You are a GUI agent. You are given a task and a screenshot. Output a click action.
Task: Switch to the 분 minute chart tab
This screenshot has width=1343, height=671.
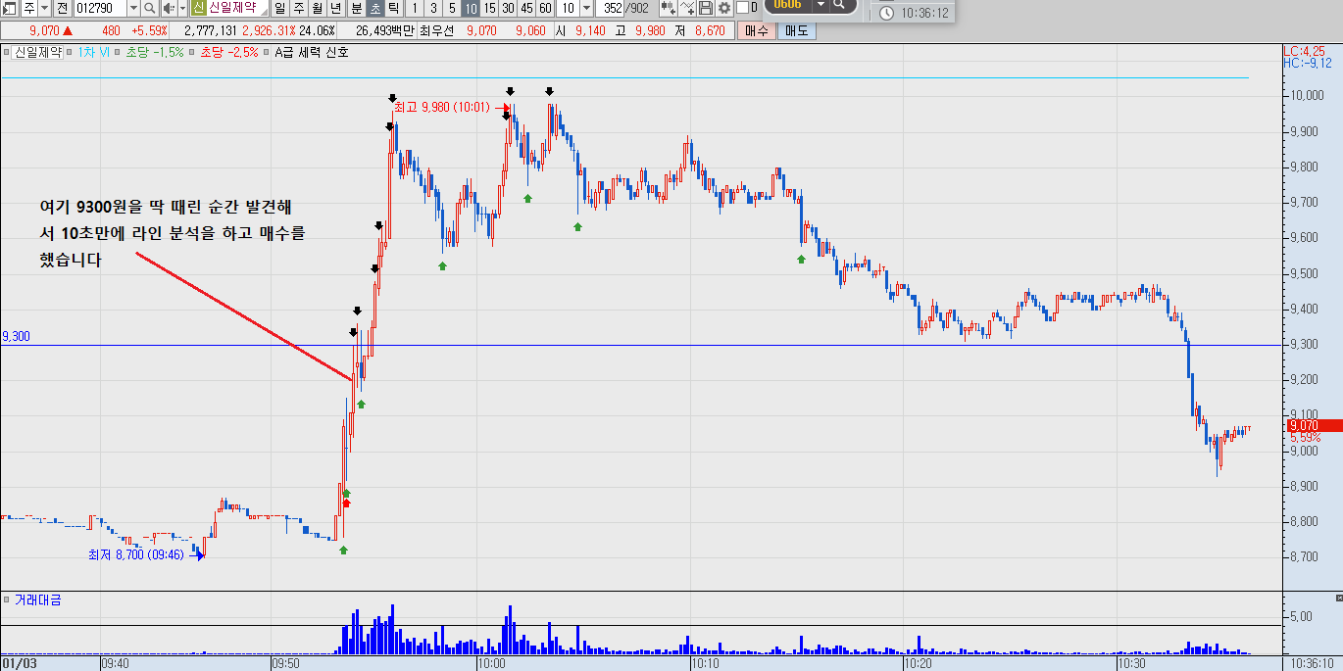pyautogui.click(x=356, y=8)
